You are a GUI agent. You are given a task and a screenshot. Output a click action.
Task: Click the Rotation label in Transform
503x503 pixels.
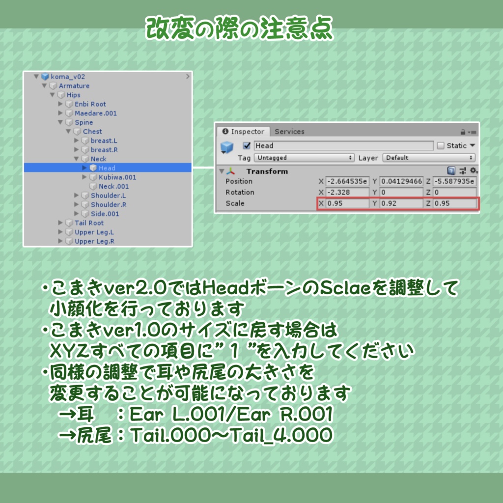[240, 192]
